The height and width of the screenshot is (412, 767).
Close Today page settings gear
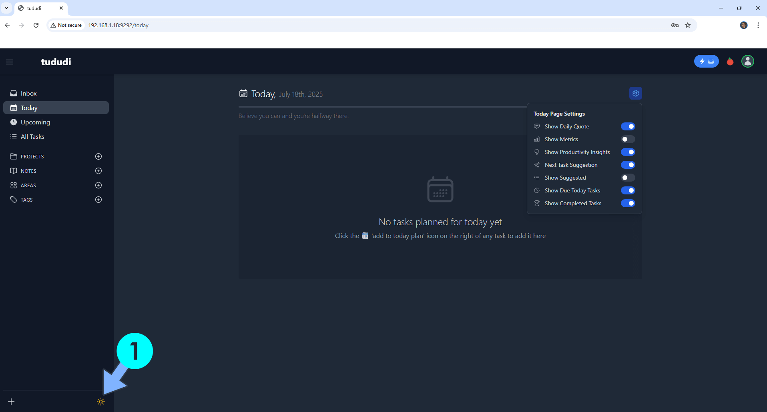pyautogui.click(x=636, y=93)
